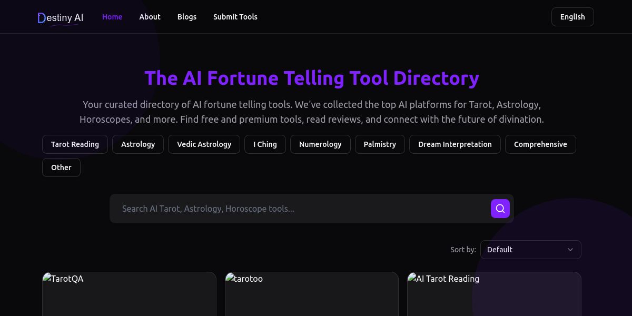Image resolution: width=632 pixels, height=316 pixels.
Task: Click the 'Sort by:' label
Action: pyautogui.click(x=463, y=250)
